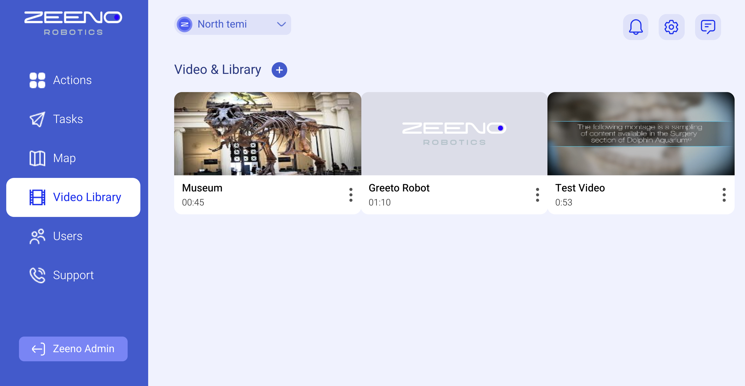This screenshot has height=386, width=745.
Task: Open Greeto Robot video options menu
Action: coord(537,195)
